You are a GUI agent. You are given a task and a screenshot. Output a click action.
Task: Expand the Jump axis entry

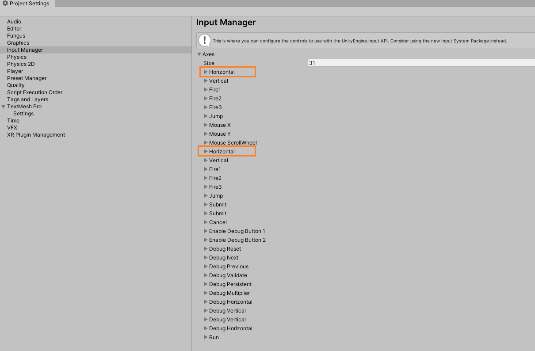[x=205, y=116]
